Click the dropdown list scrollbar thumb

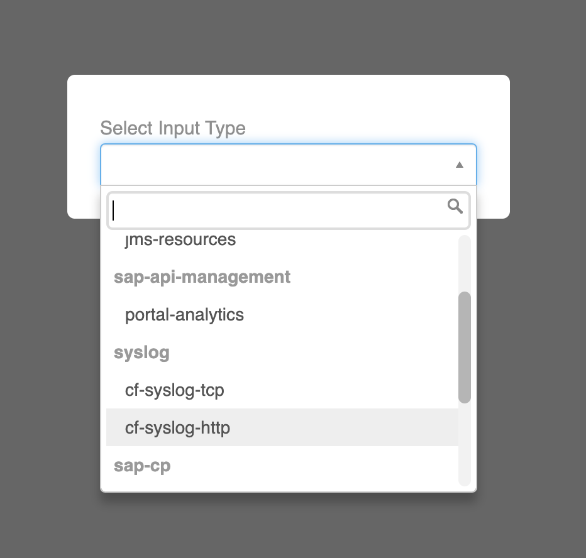pos(465,347)
